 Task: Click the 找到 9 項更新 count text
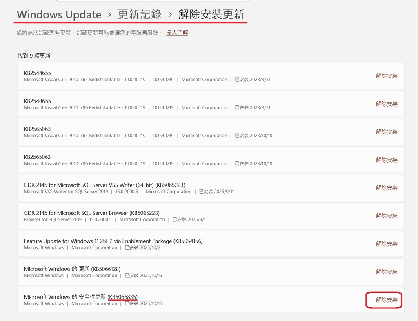pos(34,56)
